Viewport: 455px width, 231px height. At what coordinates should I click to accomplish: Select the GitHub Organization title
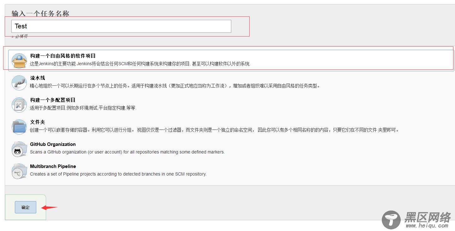click(x=53, y=144)
